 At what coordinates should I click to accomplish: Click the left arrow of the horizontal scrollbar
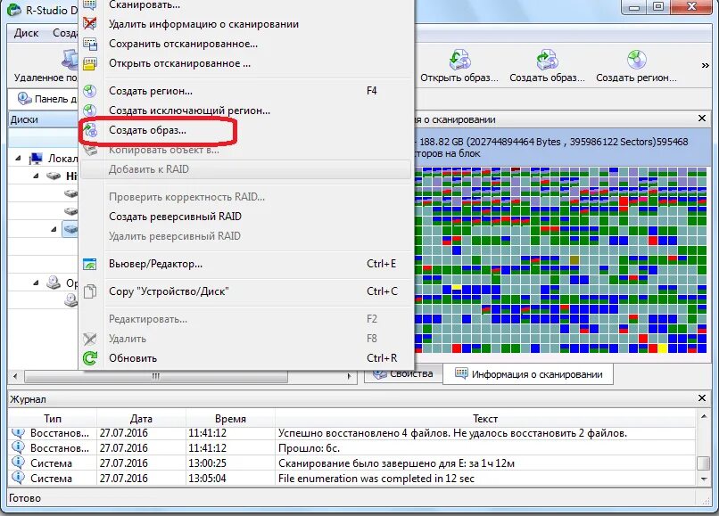coord(15,376)
